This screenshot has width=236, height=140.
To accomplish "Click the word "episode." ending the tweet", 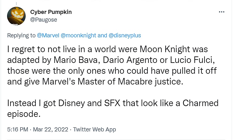I will tap(23, 113).
